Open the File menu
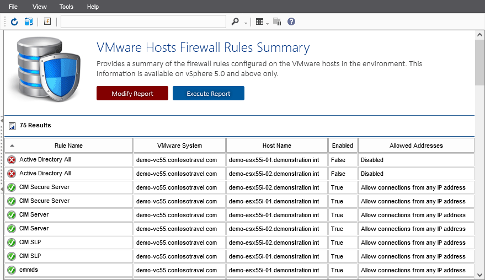This screenshot has height=280, width=485. click(13, 7)
